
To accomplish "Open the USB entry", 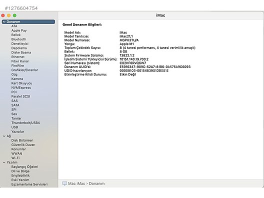I will 14,127.
